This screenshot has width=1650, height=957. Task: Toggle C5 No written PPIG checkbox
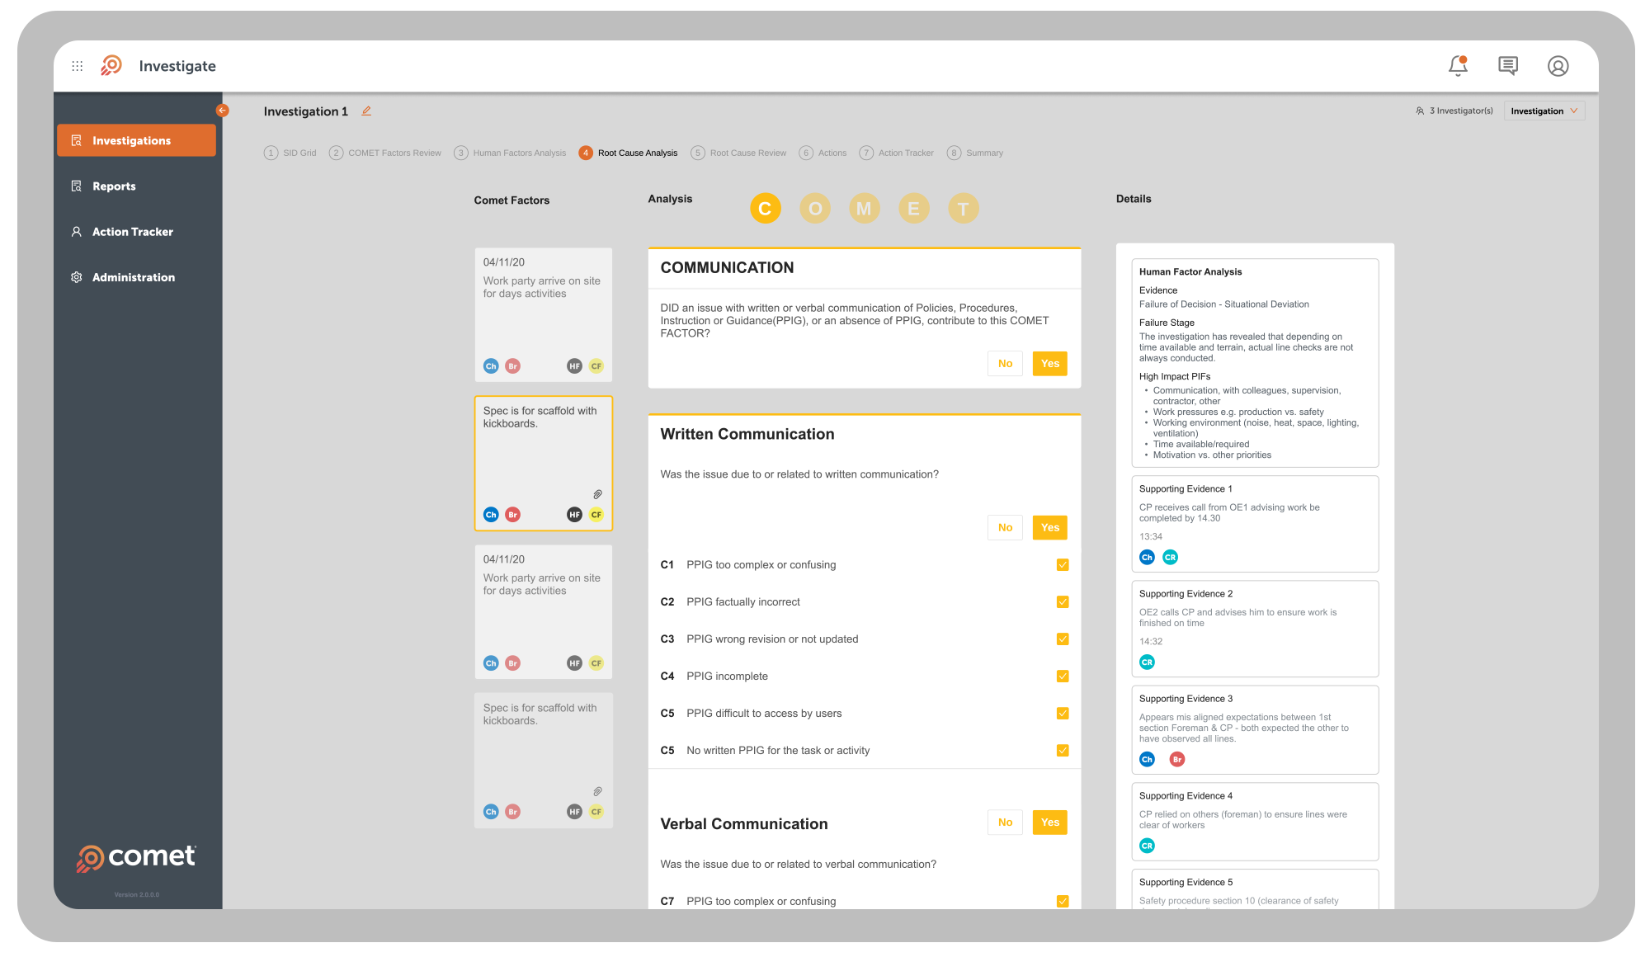point(1063,751)
